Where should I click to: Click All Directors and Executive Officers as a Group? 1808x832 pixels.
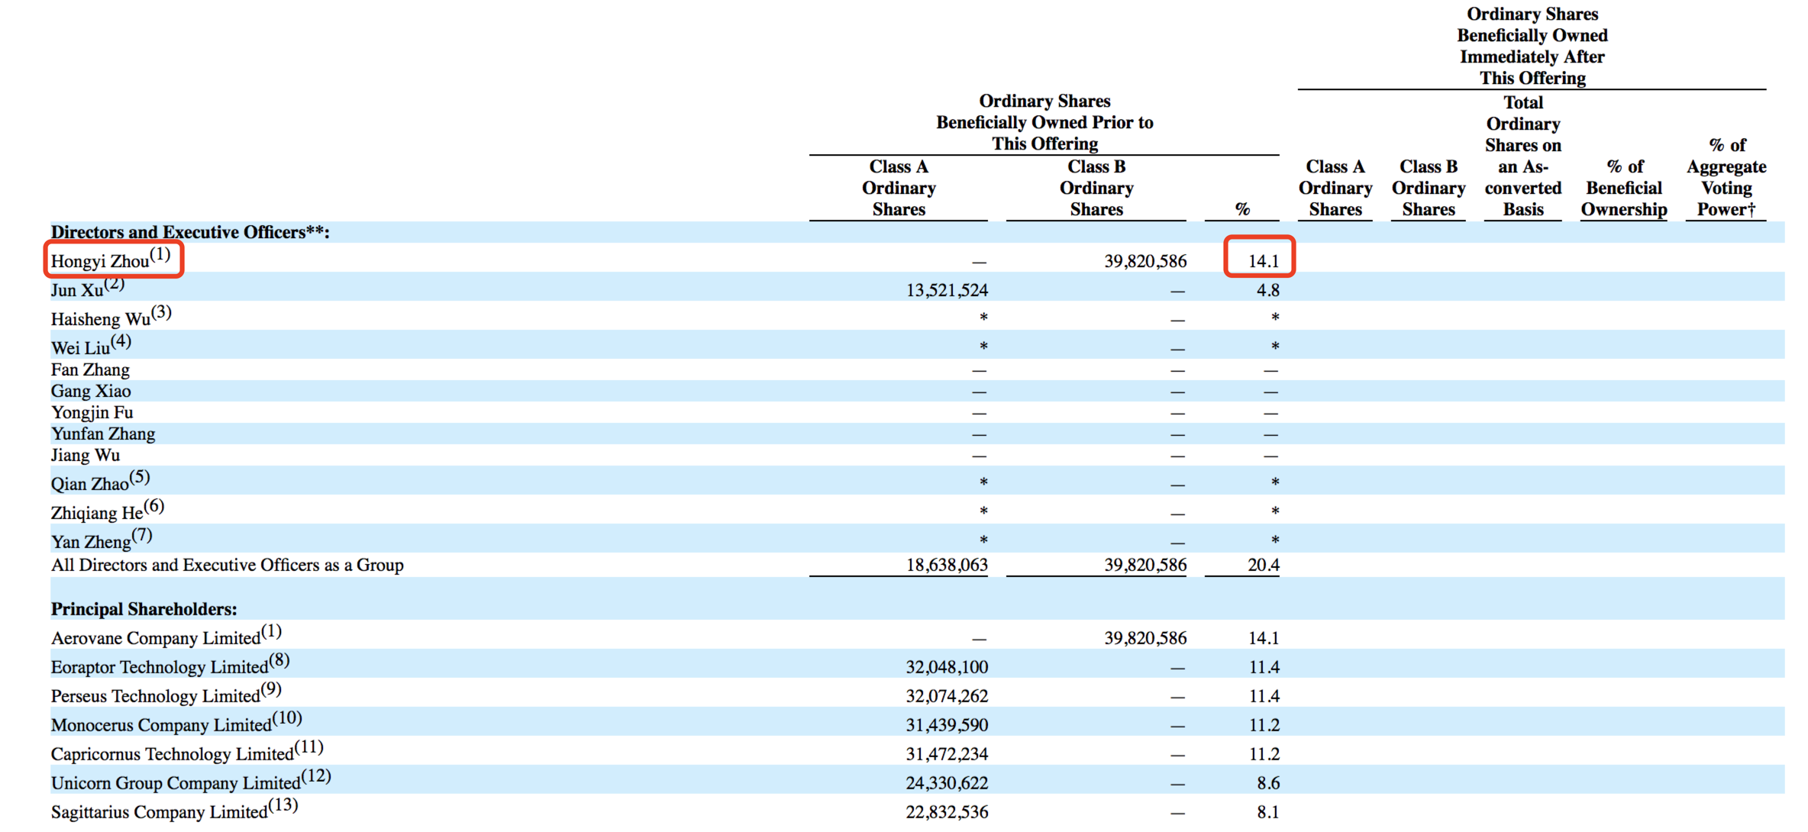click(228, 565)
